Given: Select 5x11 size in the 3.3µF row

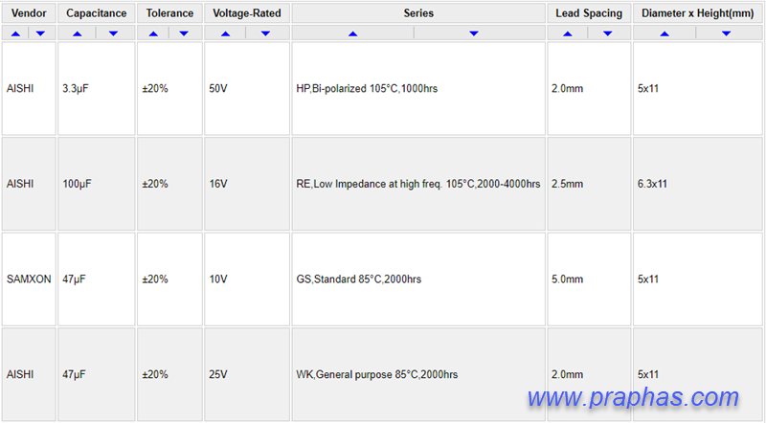Looking at the screenshot, I should coord(698,88).
